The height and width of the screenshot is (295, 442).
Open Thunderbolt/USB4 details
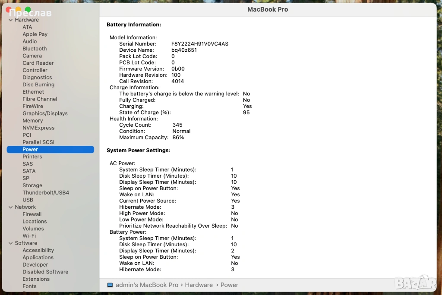click(x=46, y=193)
